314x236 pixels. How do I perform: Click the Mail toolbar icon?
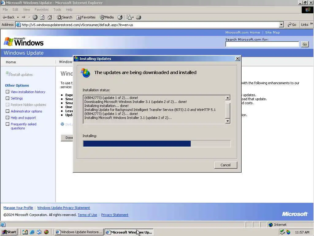point(129,17)
